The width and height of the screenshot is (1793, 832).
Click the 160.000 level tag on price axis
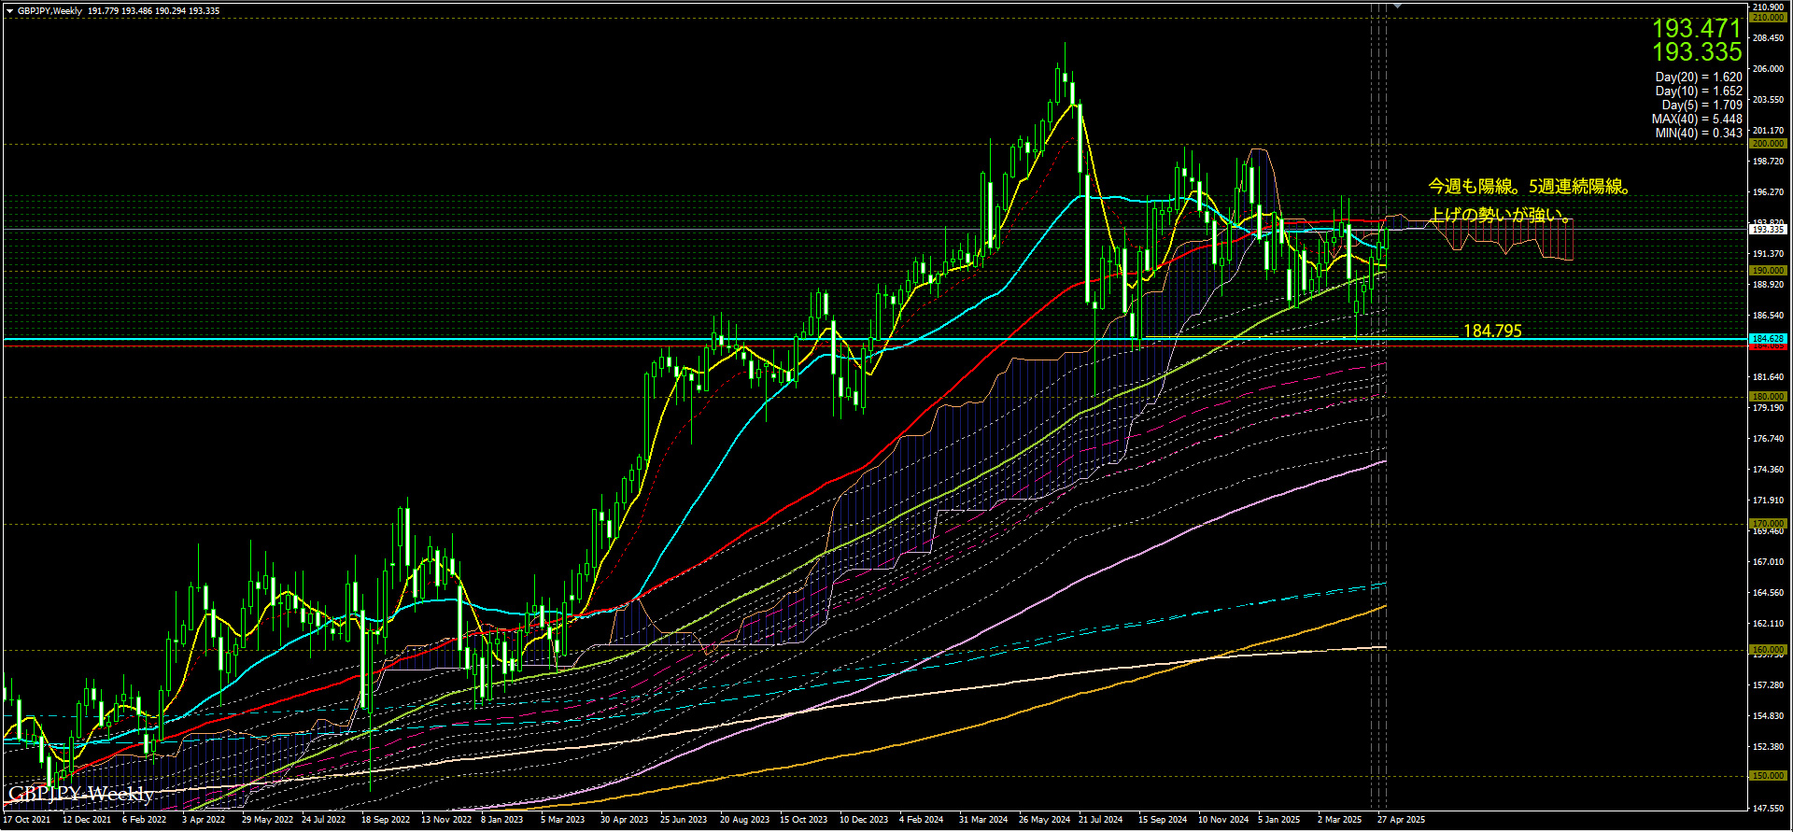(x=1768, y=650)
